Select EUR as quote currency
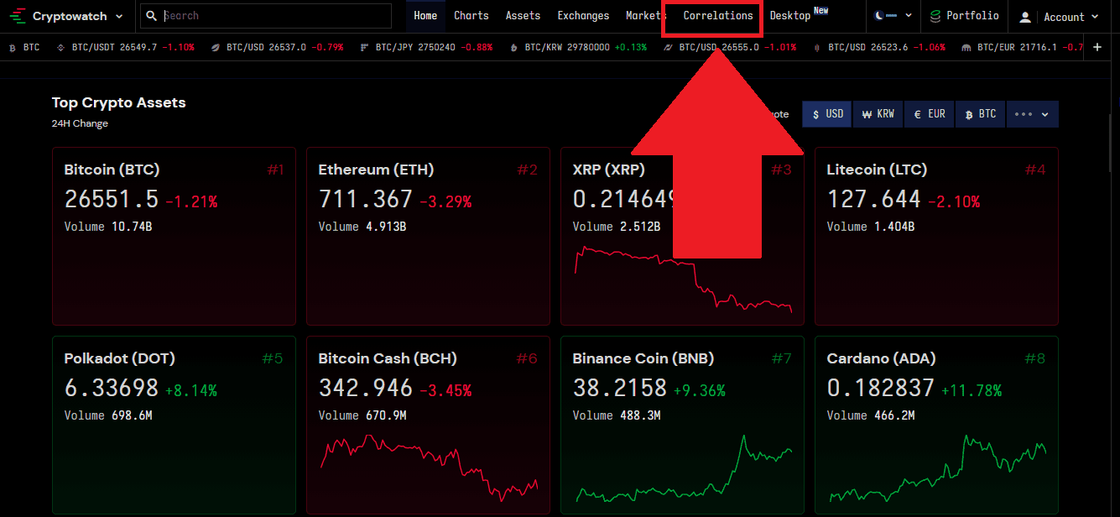1120x517 pixels. (x=930, y=114)
